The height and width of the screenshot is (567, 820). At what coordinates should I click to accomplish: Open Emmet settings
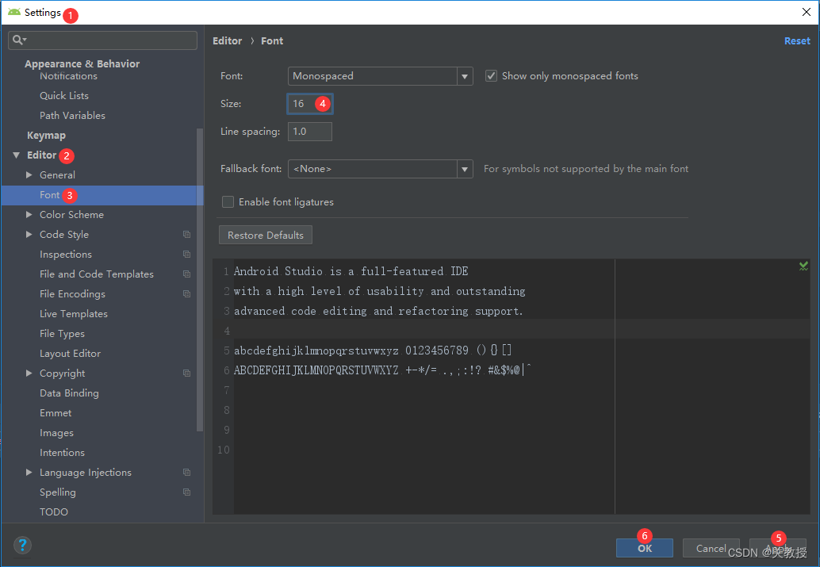point(56,413)
